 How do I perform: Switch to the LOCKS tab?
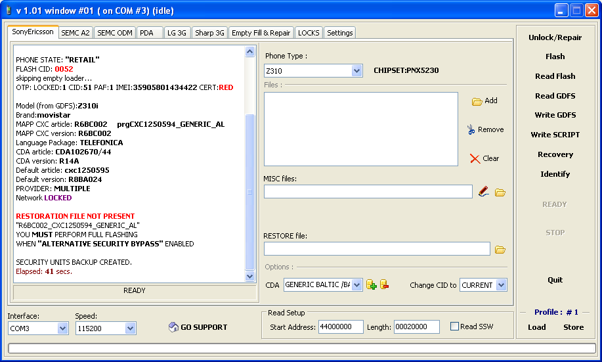(x=309, y=33)
